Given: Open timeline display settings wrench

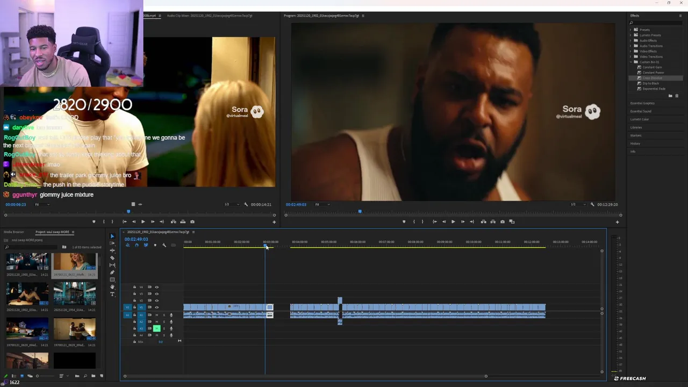Looking at the screenshot, I should (164, 245).
